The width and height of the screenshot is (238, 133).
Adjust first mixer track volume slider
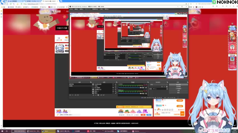click(130, 87)
